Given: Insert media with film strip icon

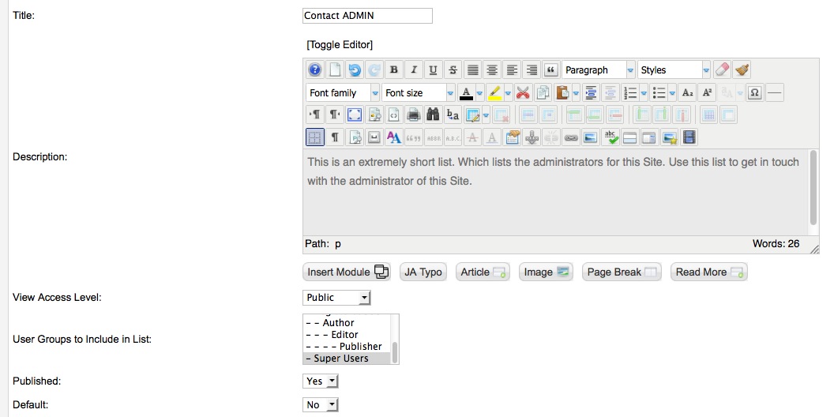Looking at the screenshot, I should [689, 137].
